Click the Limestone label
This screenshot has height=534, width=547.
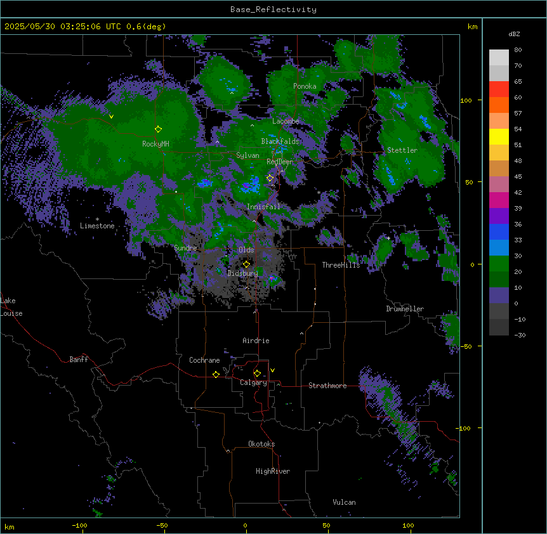pos(97,226)
